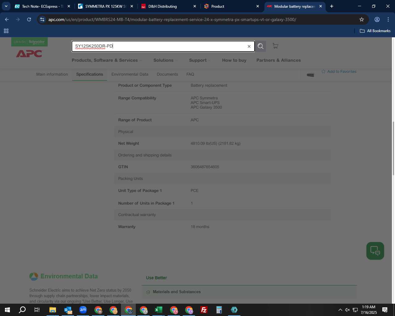The width and height of the screenshot is (395, 316).
Task: Click the product thumbnail image
Action: click(310, 74)
